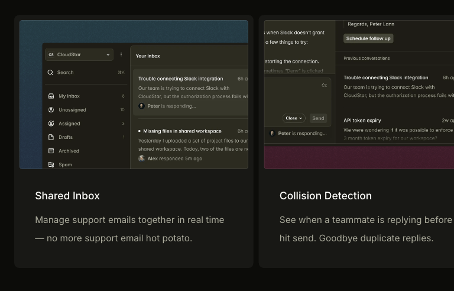Viewport: 454px width, 291px height.
Task: Click the My Inbox tray icon
Action: 51,96
